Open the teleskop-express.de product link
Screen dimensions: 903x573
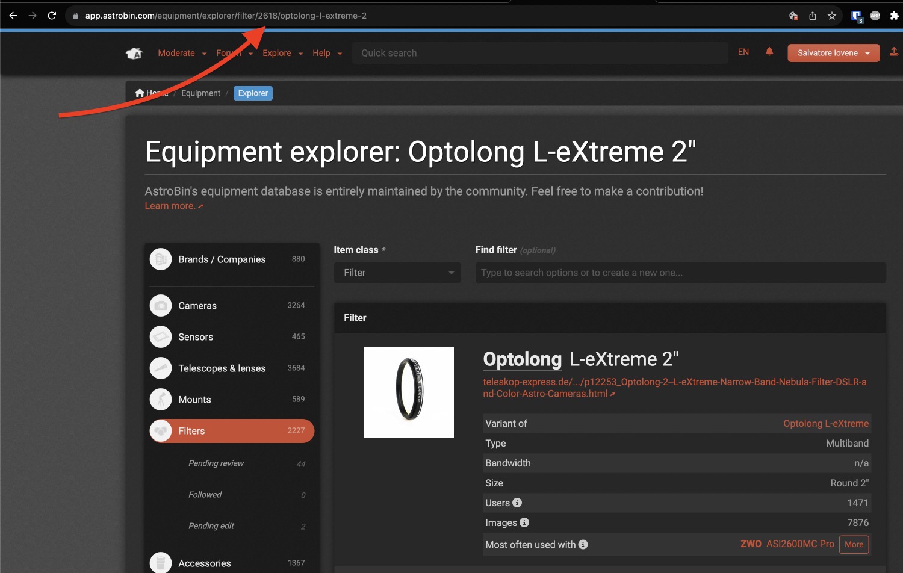pyautogui.click(x=674, y=388)
